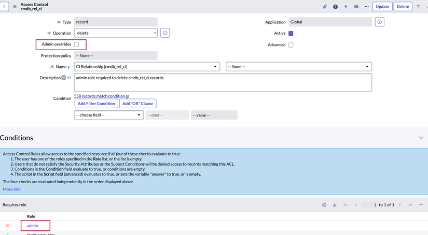This screenshot has width=428, height=235.
Task: Click the Conditions section heading
Action: (x=17, y=138)
